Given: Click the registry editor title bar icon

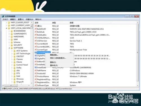Looking at the screenshot, I should [3, 16].
